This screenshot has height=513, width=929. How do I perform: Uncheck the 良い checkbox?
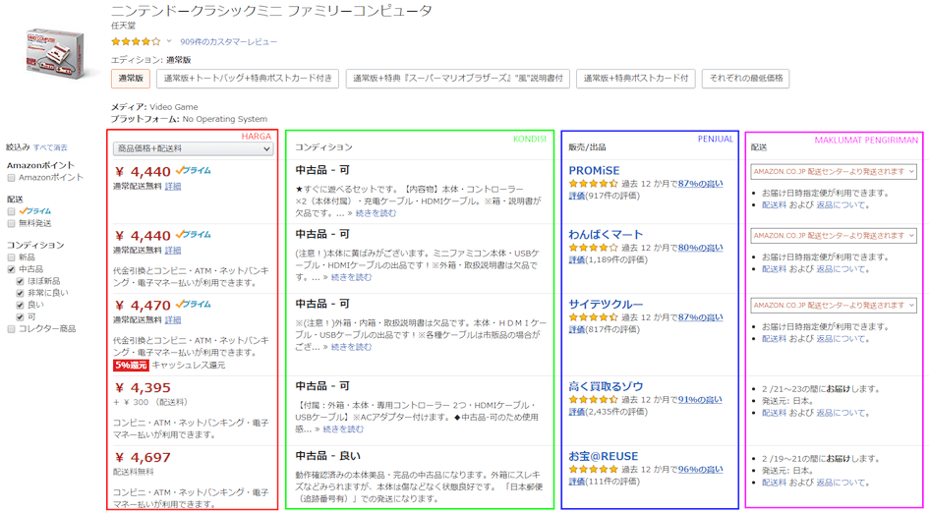20,305
